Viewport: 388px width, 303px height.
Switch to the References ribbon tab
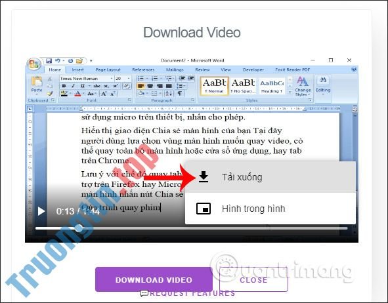pos(143,70)
